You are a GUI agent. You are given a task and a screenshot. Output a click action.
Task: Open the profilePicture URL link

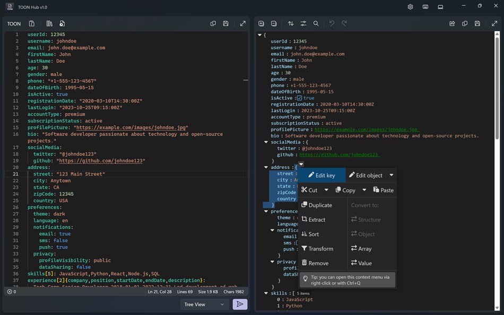367,129
